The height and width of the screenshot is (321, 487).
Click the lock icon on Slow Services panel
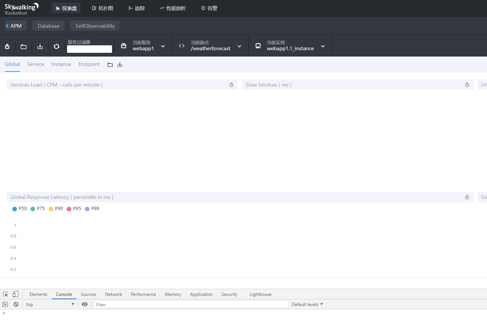click(467, 85)
